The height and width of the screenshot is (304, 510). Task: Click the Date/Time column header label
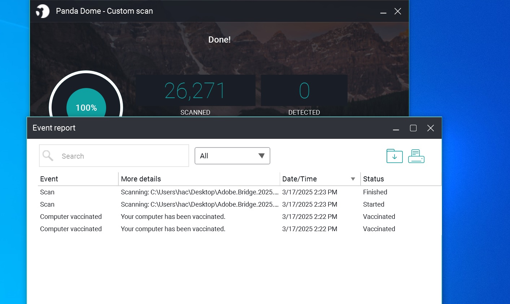(x=300, y=179)
